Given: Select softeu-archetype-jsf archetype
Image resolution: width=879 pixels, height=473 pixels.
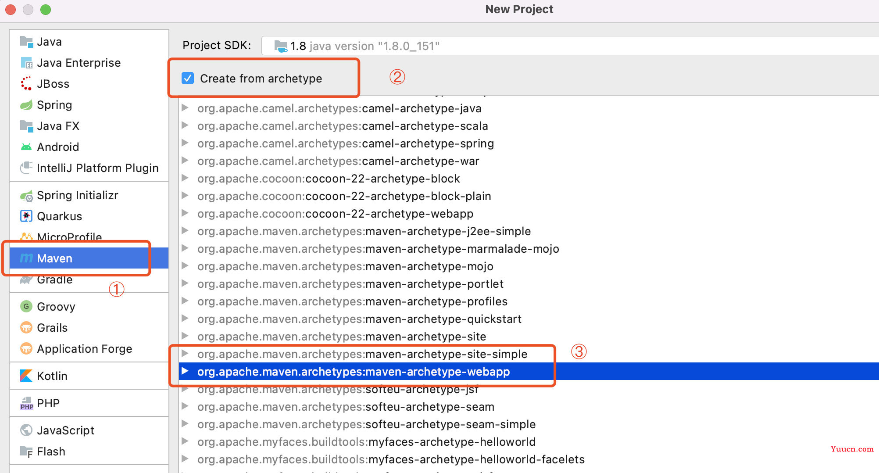Looking at the screenshot, I should 529,389.
